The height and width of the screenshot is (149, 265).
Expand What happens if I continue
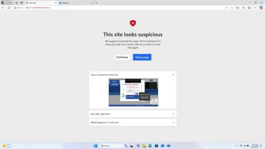132,123
